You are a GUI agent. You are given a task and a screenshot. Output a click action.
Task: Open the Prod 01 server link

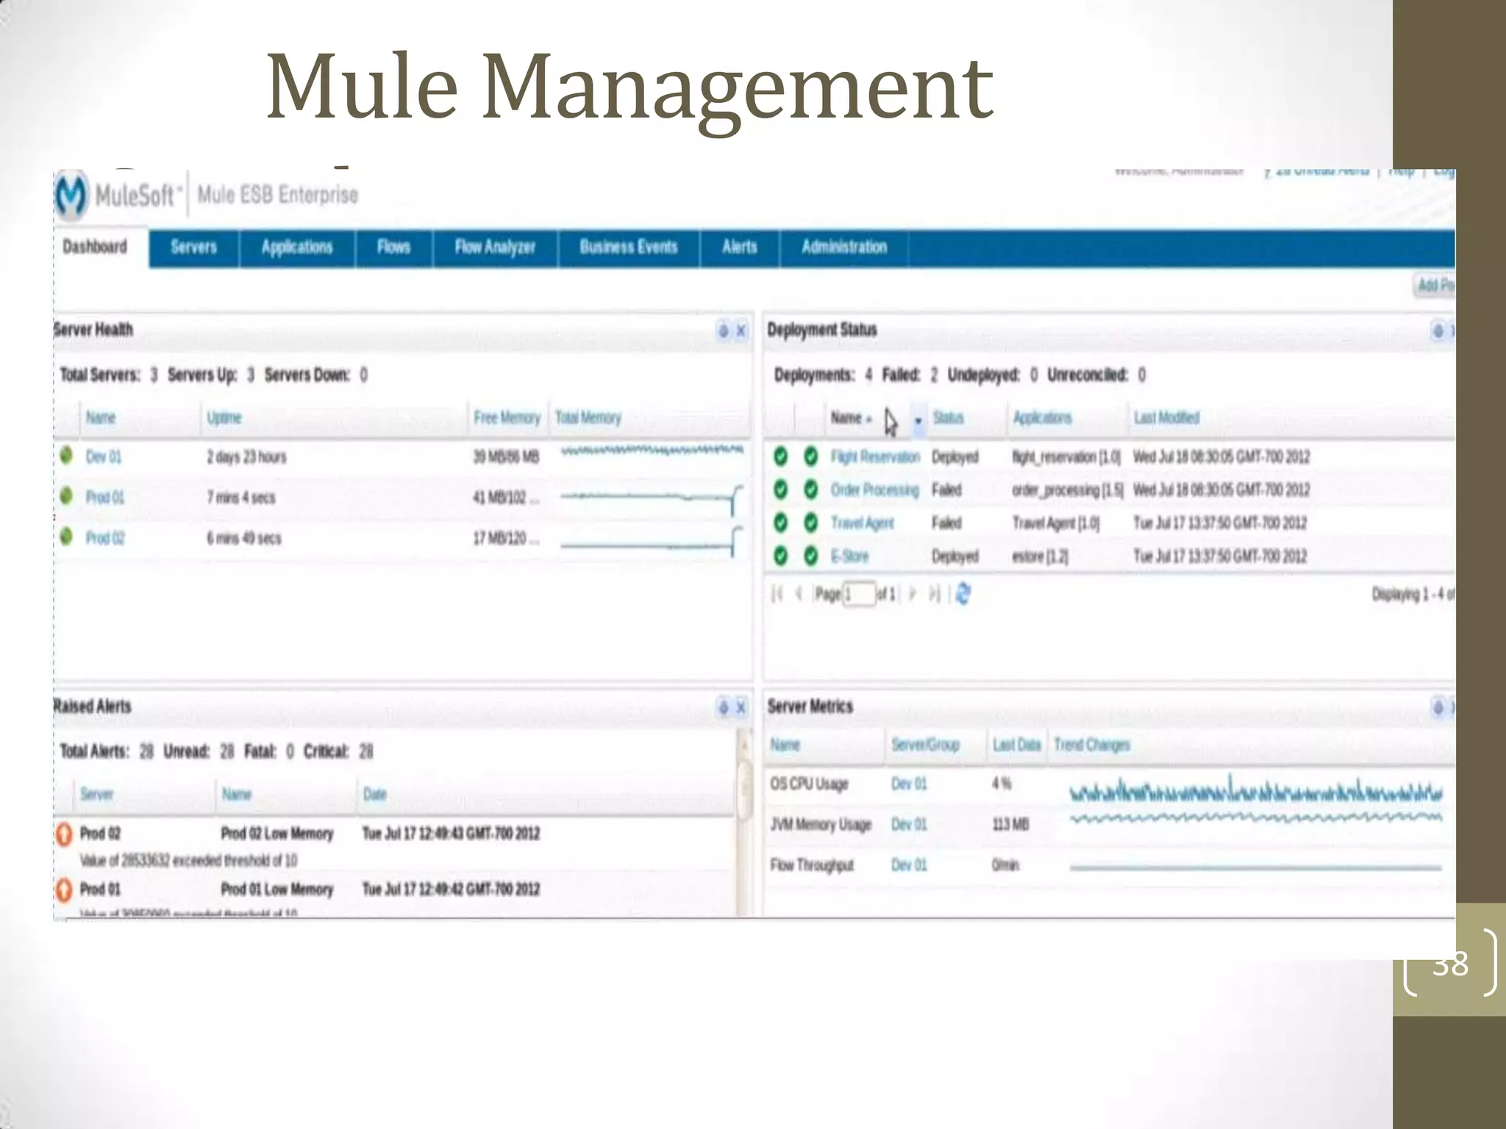(105, 498)
